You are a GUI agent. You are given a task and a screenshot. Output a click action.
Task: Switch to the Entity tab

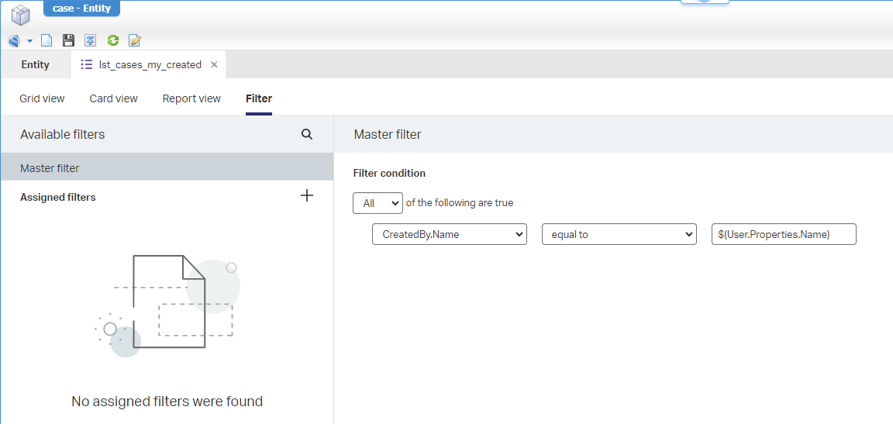(x=35, y=64)
